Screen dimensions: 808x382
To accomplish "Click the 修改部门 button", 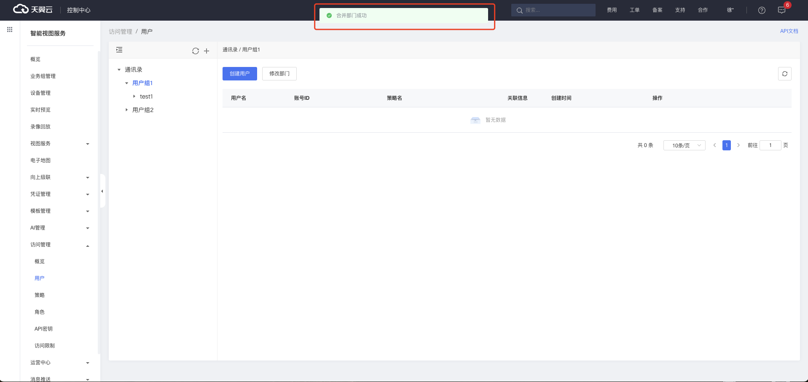I will tap(279, 74).
